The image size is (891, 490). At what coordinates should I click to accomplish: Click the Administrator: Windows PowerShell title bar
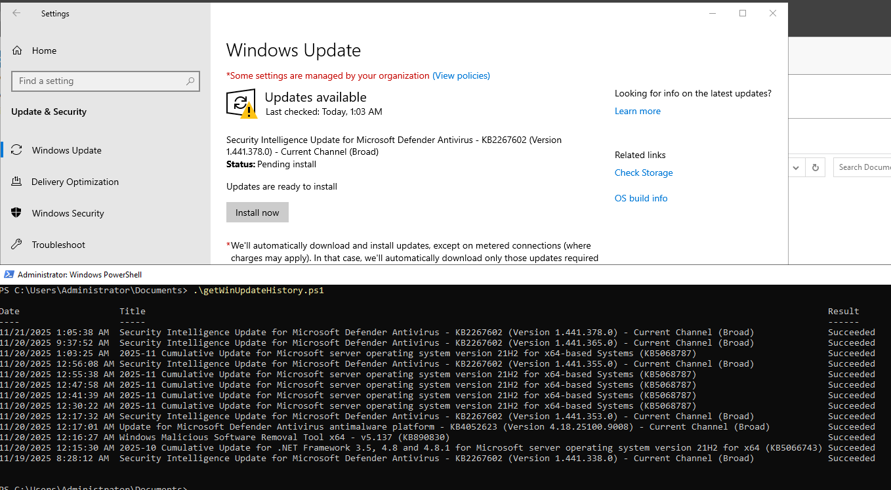coord(445,275)
